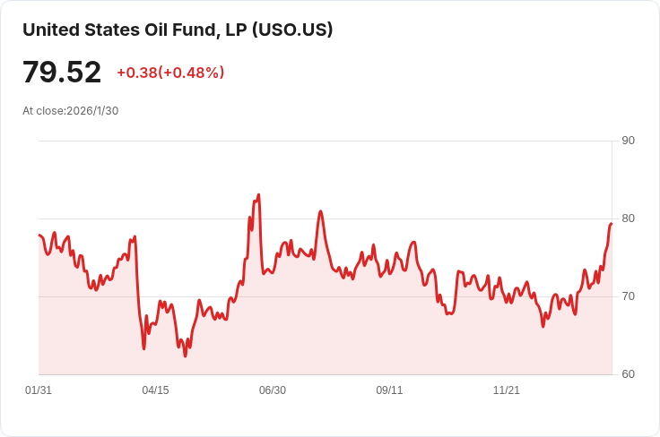The height and width of the screenshot is (437, 660).
Task: Click the 06/30 date on x-axis
Action: point(273,390)
